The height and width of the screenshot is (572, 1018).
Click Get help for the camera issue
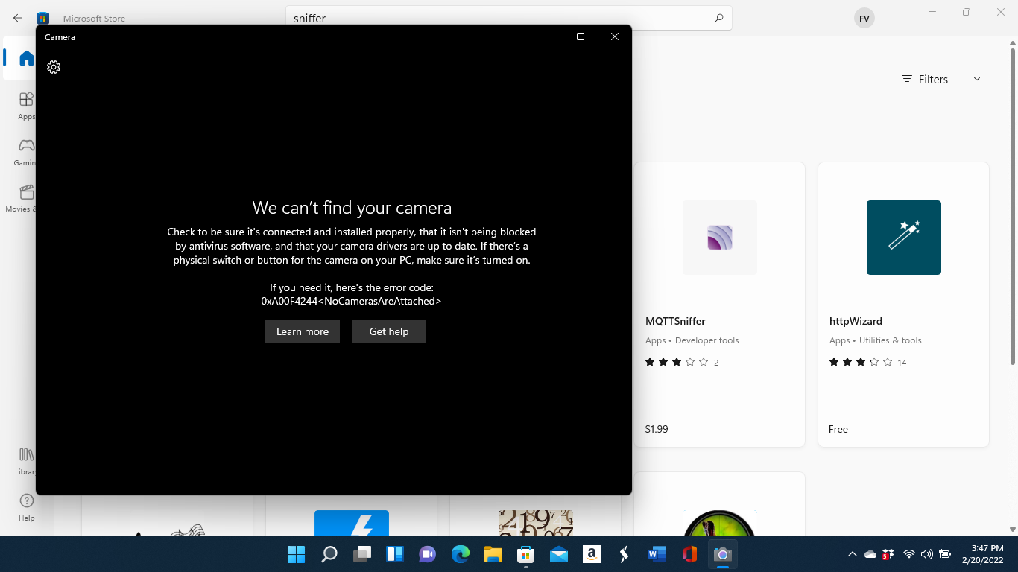(x=388, y=331)
